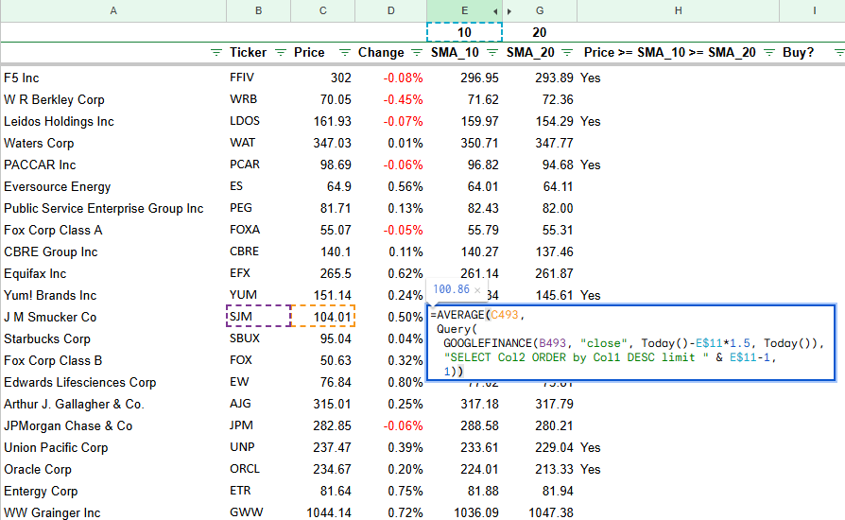The image size is (845, 520).
Task: Click the J M Smucker Co cell
Action: [113, 317]
